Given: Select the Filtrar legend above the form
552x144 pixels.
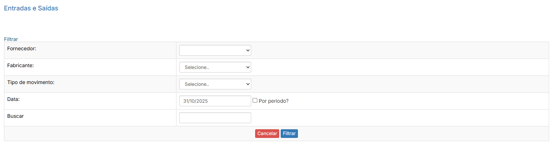Looking at the screenshot, I should (11, 39).
